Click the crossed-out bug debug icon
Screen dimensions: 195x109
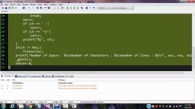click(x=82, y=8)
